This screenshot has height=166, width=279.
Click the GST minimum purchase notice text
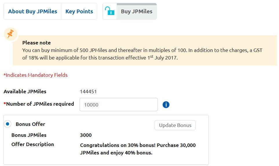[142, 54]
